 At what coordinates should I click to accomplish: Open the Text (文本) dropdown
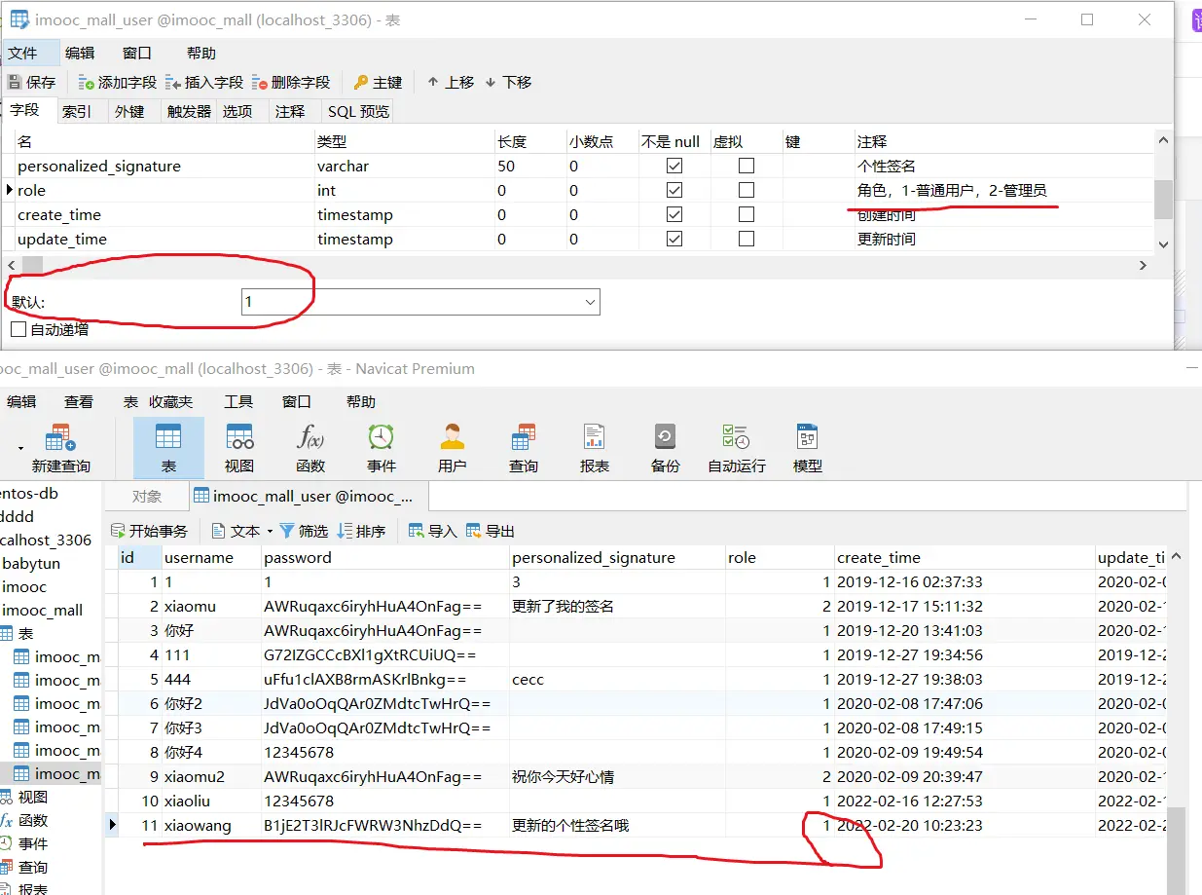(x=244, y=531)
